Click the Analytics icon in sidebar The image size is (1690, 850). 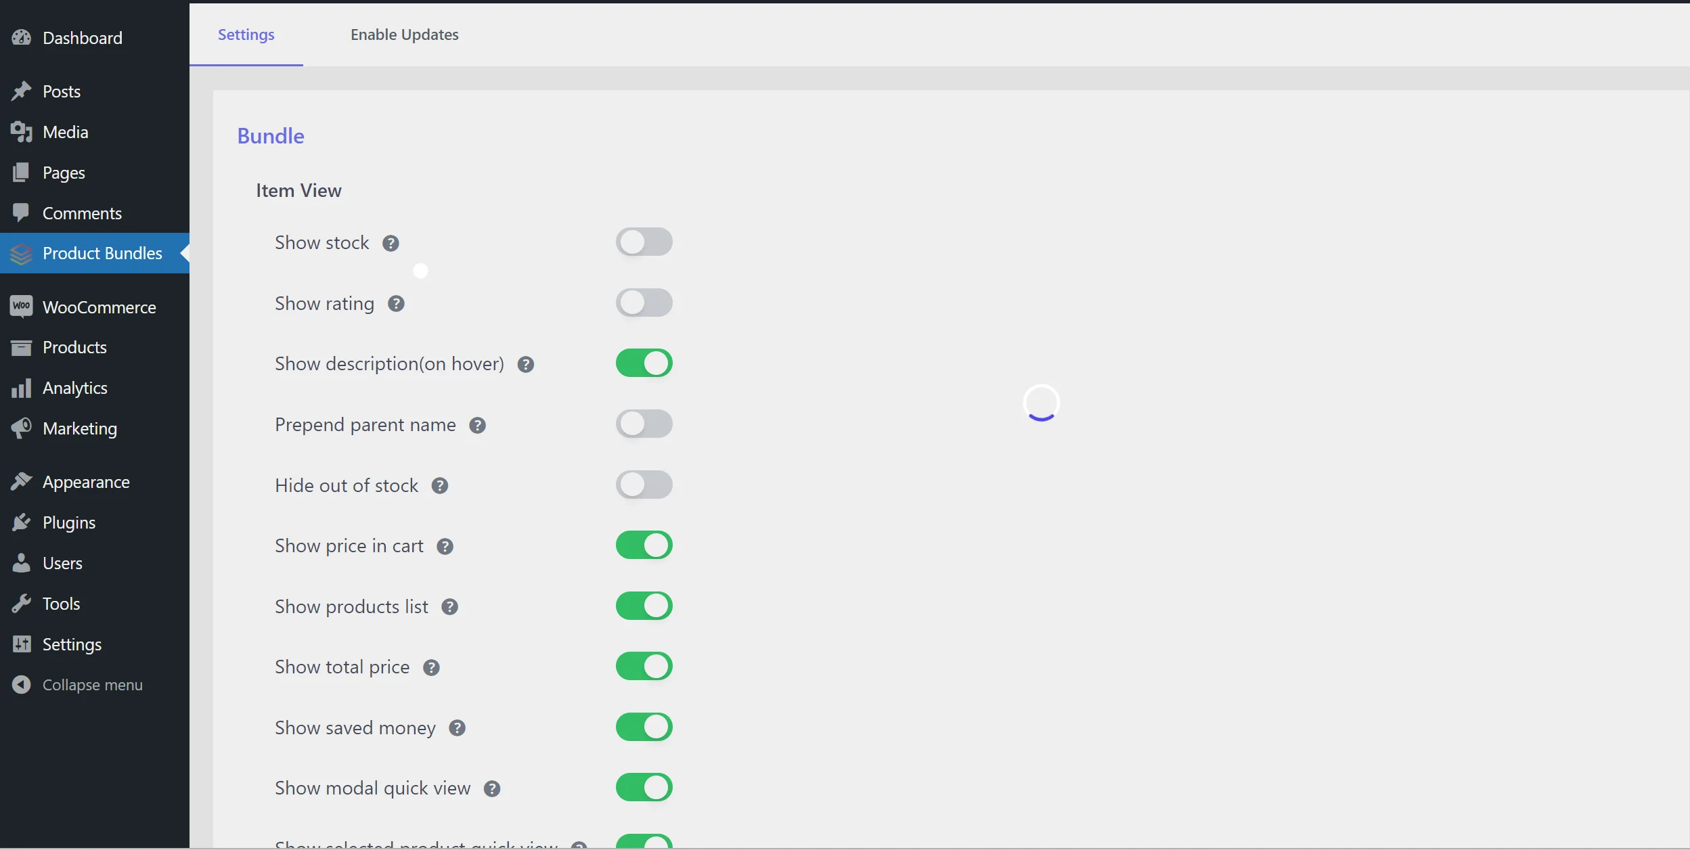[x=22, y=386]
